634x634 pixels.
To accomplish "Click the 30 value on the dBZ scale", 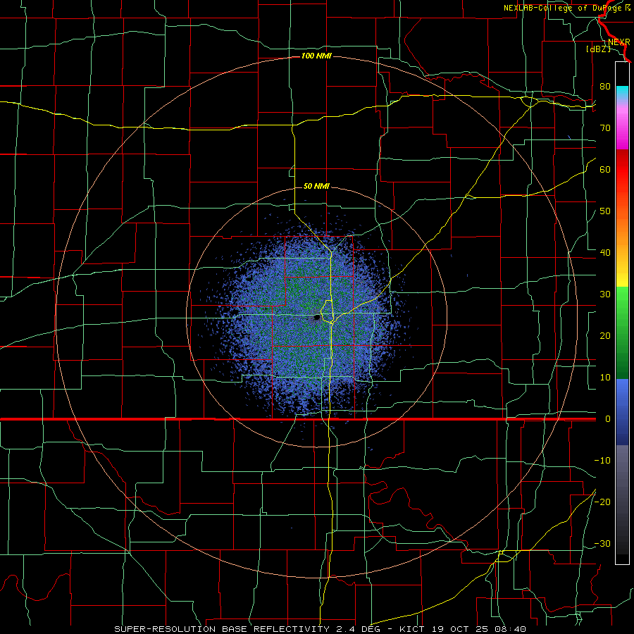I will (x=605, y=294).
